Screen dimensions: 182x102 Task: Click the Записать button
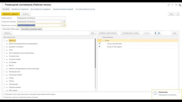pos(26,14)
